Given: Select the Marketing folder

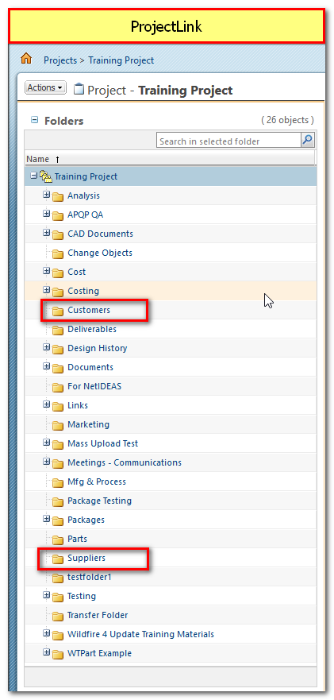Looking at the screenshot, I should tap(88, 424).
